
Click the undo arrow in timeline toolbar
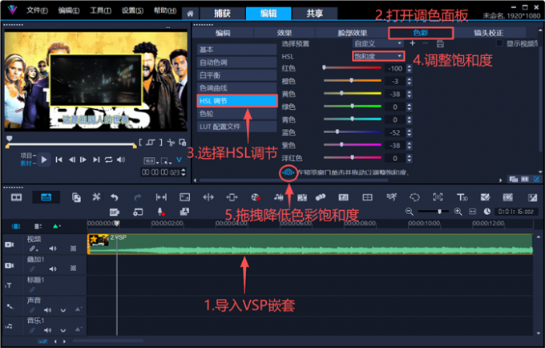click(115, 197)
